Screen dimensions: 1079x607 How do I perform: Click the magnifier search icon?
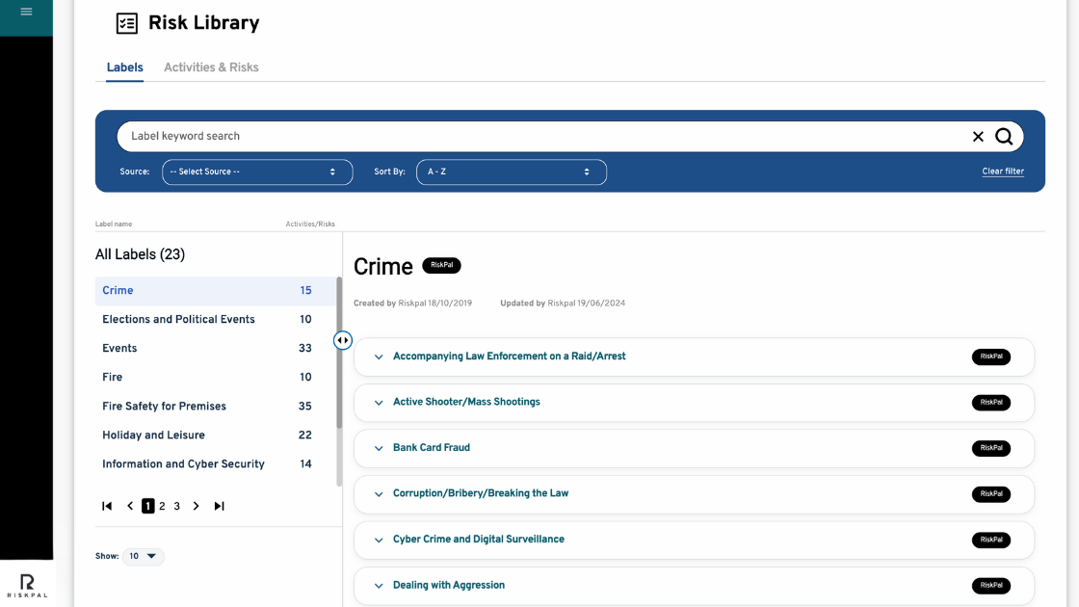pyautogui.click(x=1004, y=137)
